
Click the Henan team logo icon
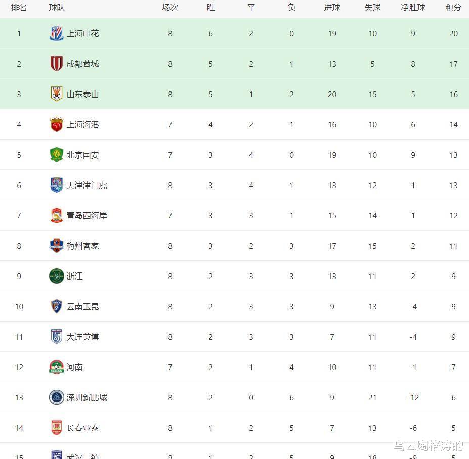[56, 367]
